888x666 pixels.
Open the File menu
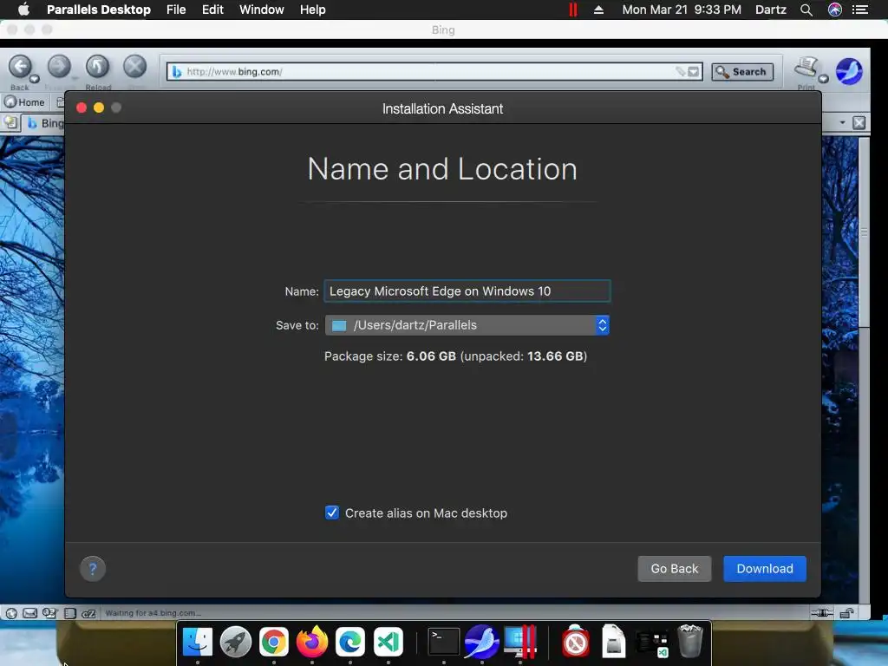click(176, 10)
